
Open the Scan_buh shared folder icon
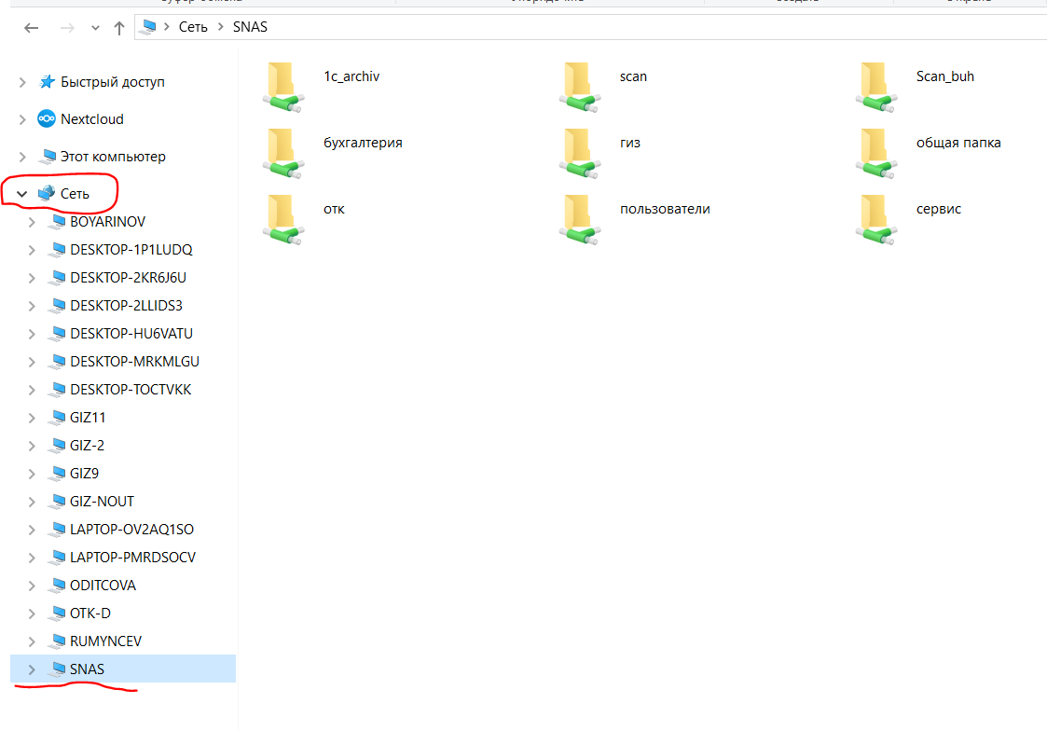pos(875,87)
